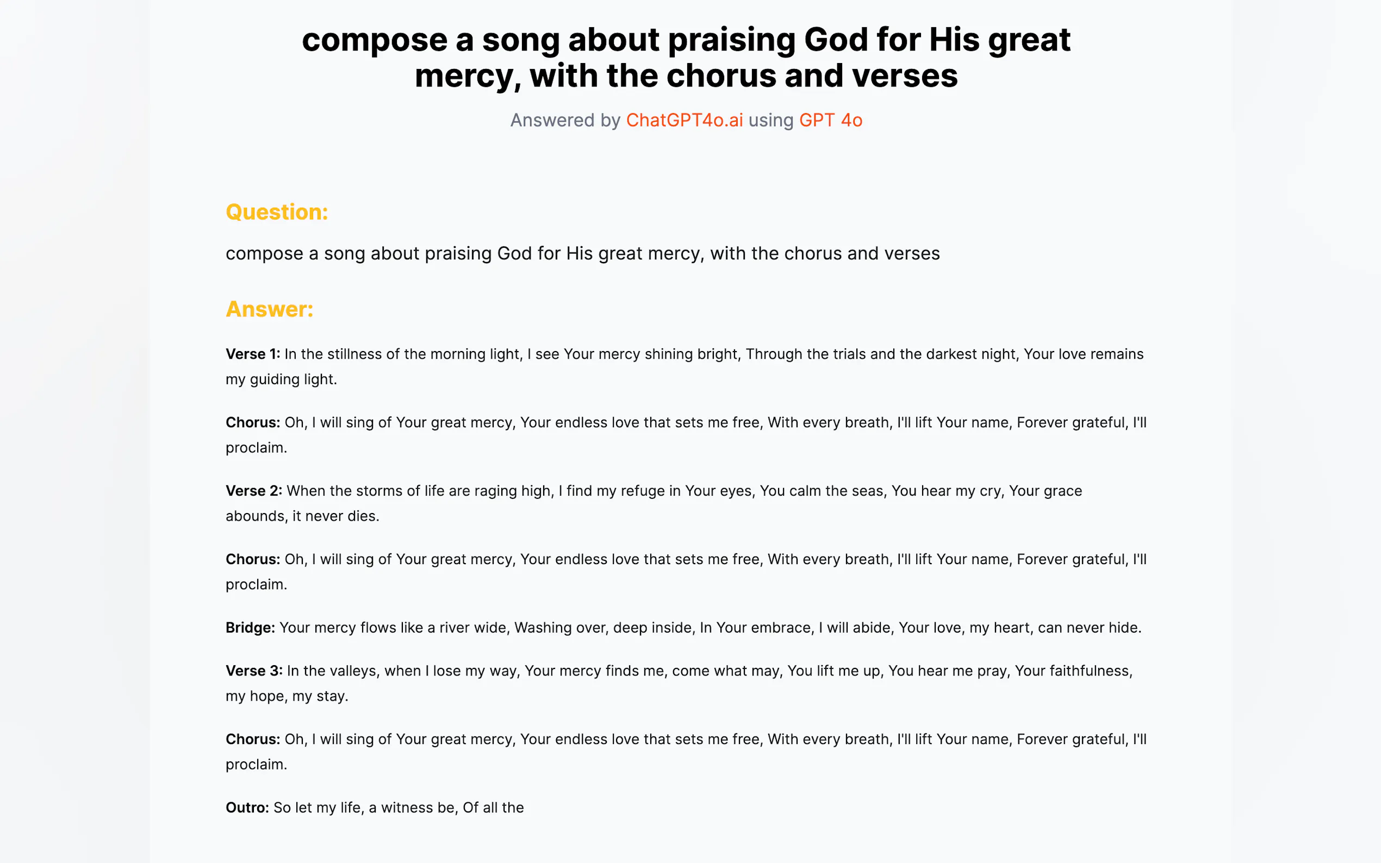Click the bold "Bridge:" label
The image size is (1381, 863).
pos(250,628)
